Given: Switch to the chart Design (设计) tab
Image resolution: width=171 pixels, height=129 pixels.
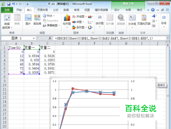Looking at the screenshot, I should [117, 10].
